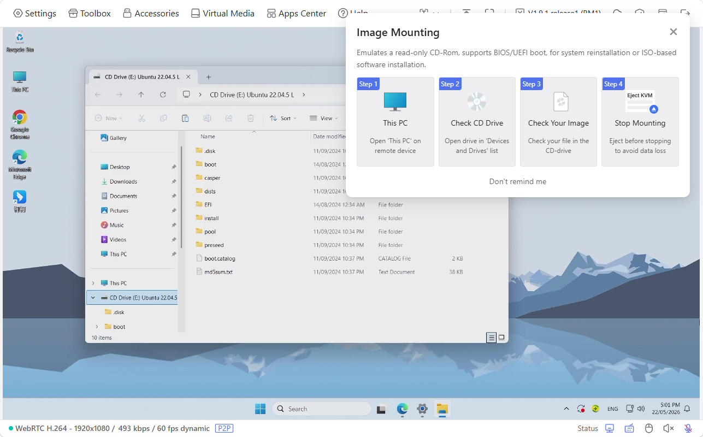Go up one folder level in Explorer
This screenshot has height=437, width=703.
click(141, 95)
